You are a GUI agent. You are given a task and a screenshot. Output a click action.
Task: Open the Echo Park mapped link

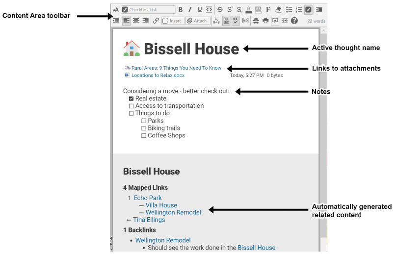[147, 198]
